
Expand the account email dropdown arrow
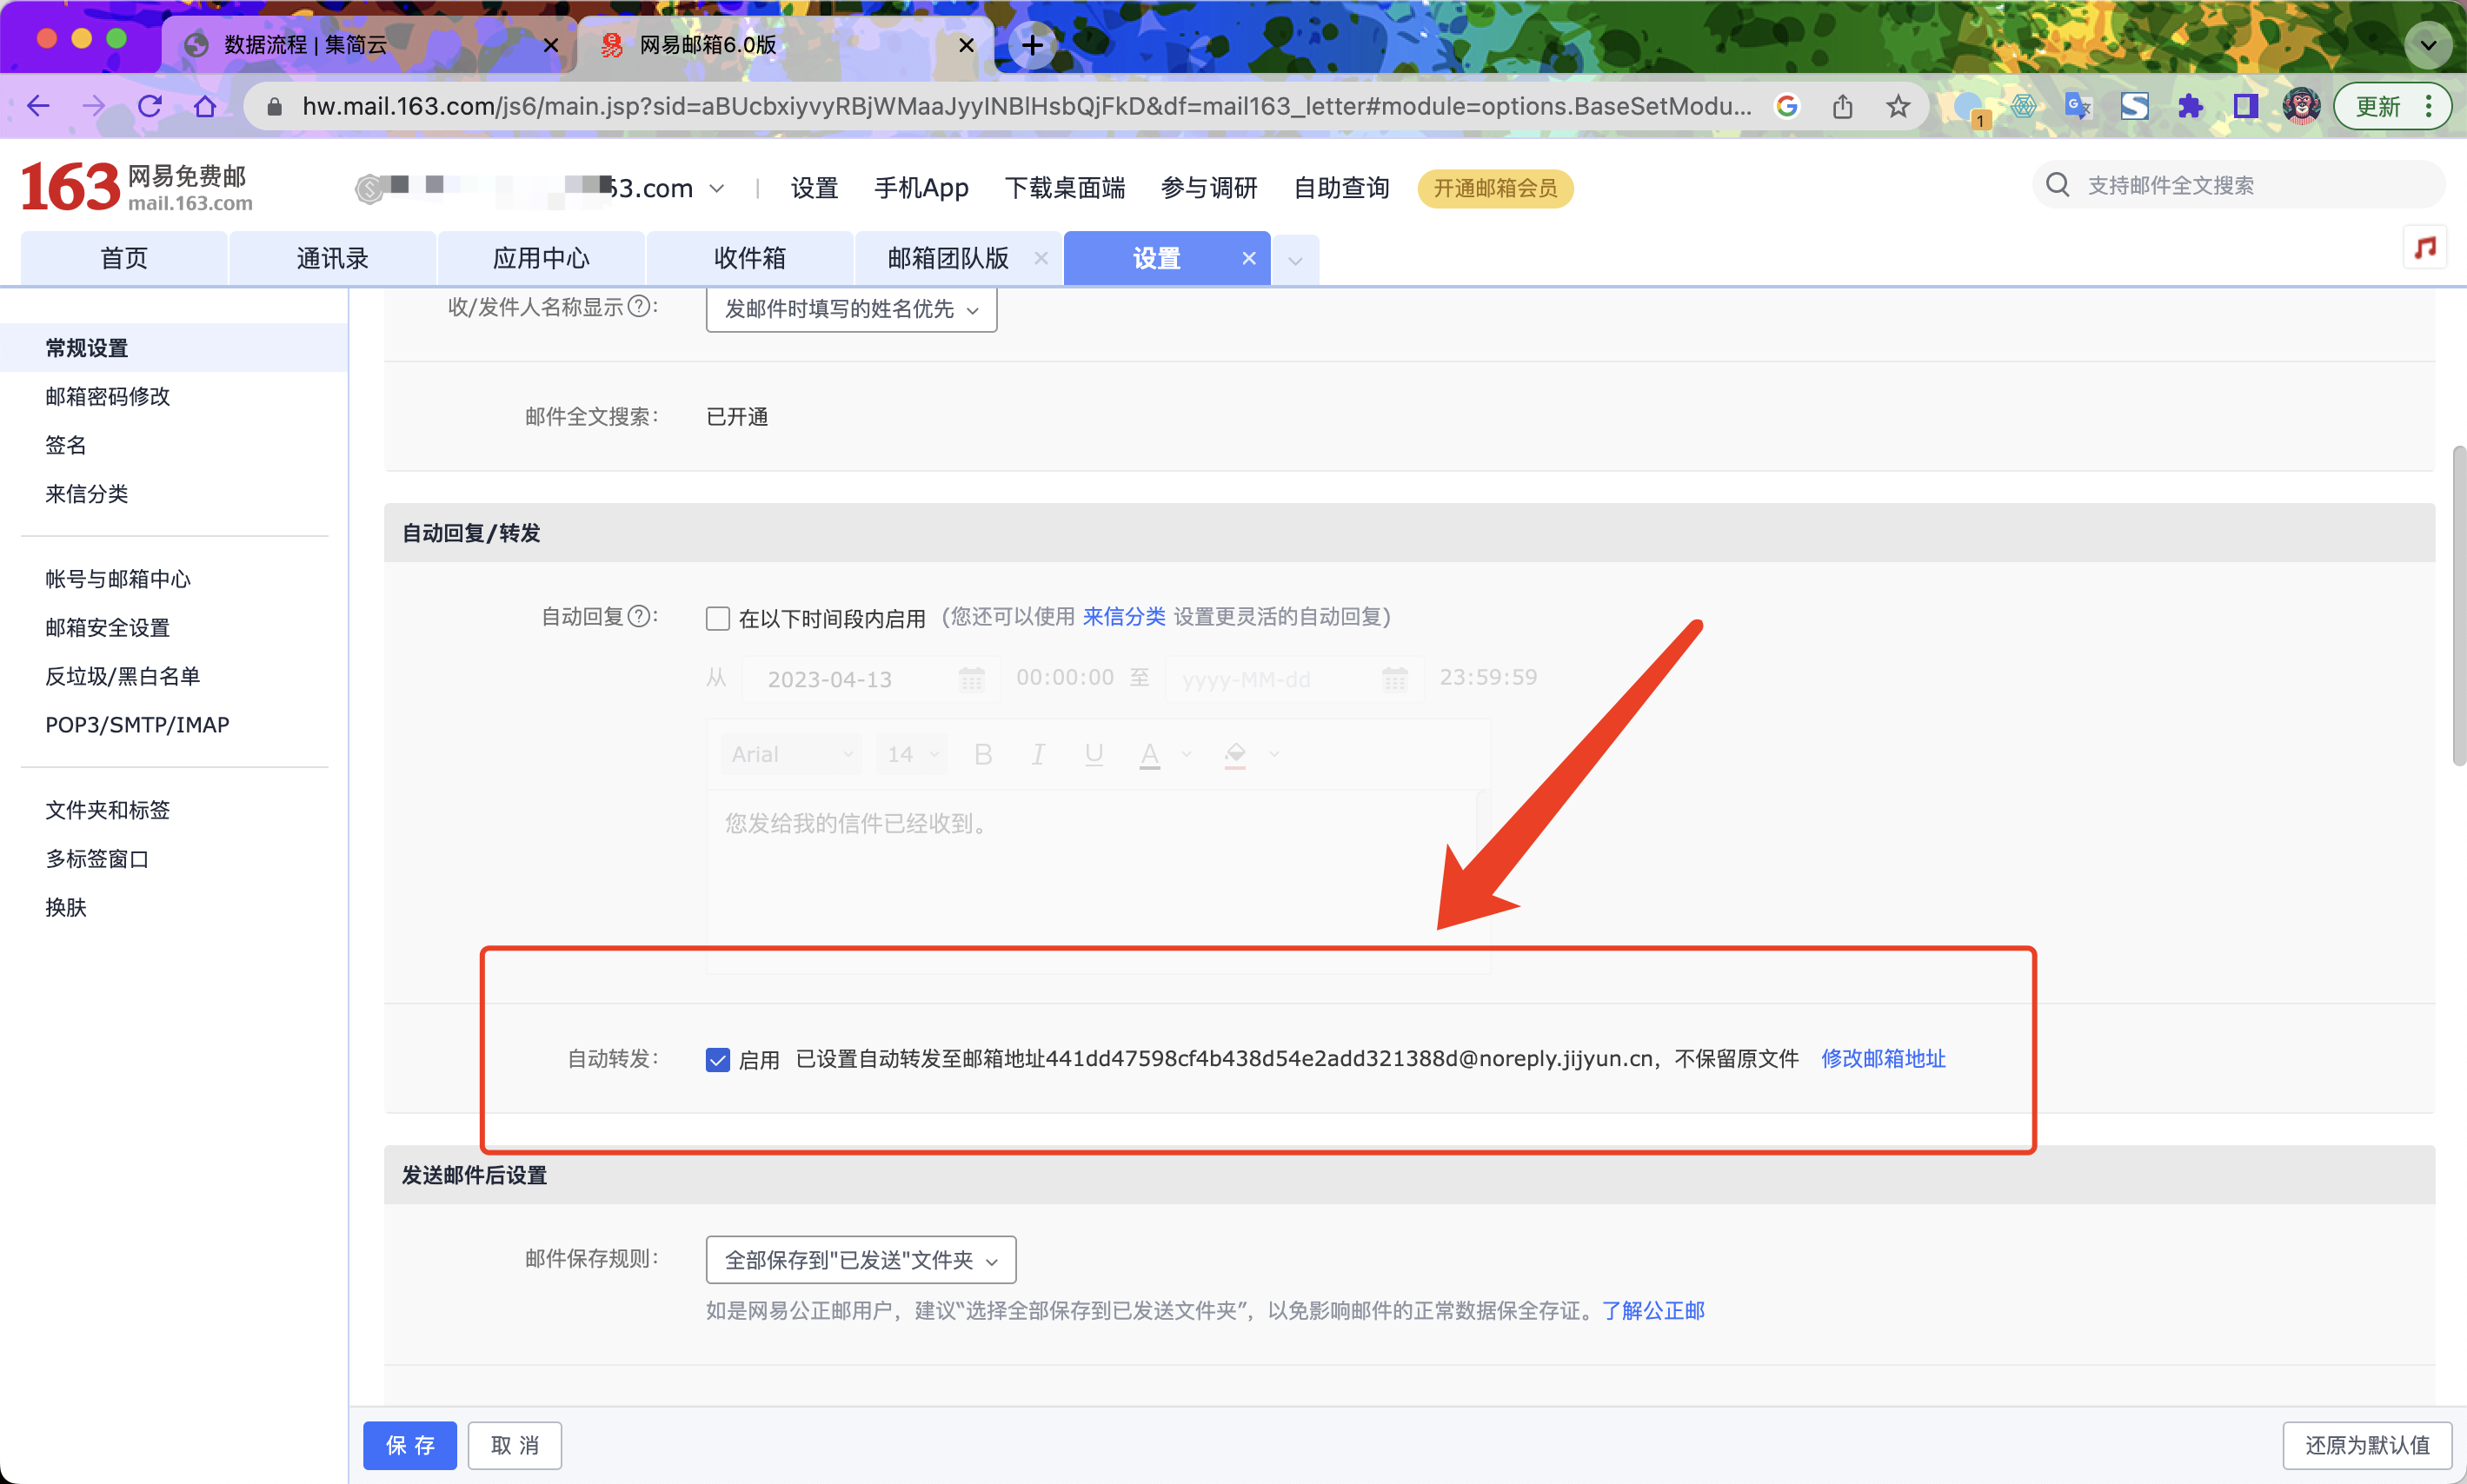(x=716, y=188)
